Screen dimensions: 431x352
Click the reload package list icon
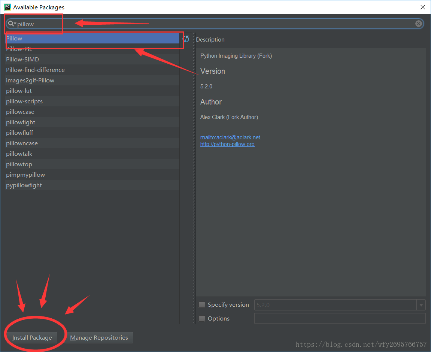pyautogui.click(x=186, y=39)
